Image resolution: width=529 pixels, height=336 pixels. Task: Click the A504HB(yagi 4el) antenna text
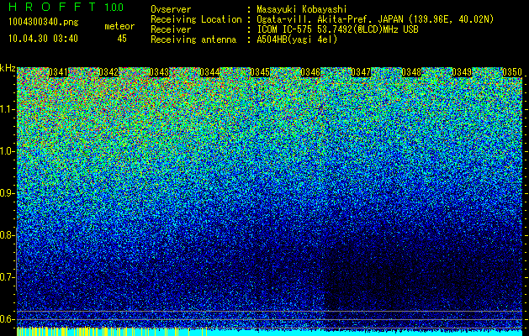297,39
